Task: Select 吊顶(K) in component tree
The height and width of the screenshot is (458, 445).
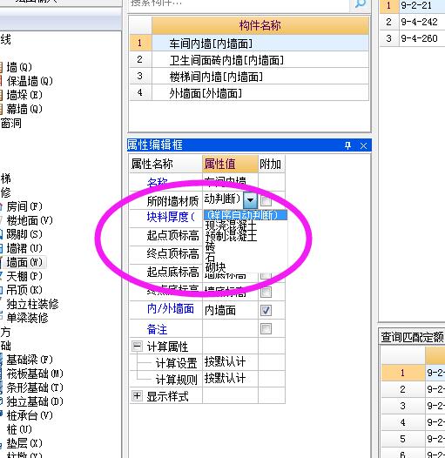Action: click(24, 290)
